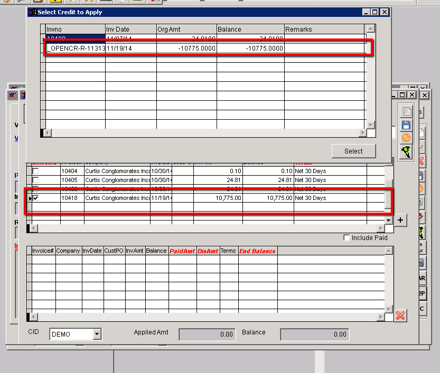The height and width of the screenshot is (373, 440).
Task: Click the PaidAmt column header
Action: click(x=182, y=251)
